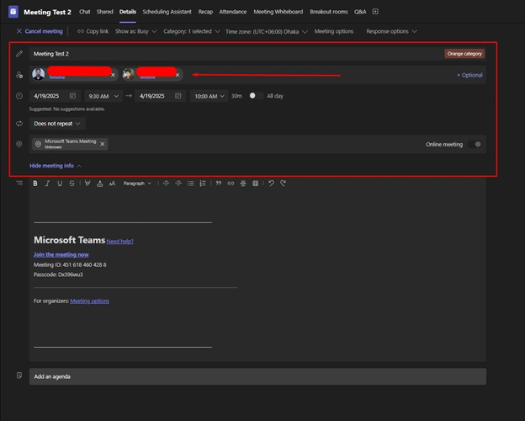The height and width of the screenshot is (421, 525).
Task: Open the 9:30 AM start time dropdown
Action: [103, 96]
